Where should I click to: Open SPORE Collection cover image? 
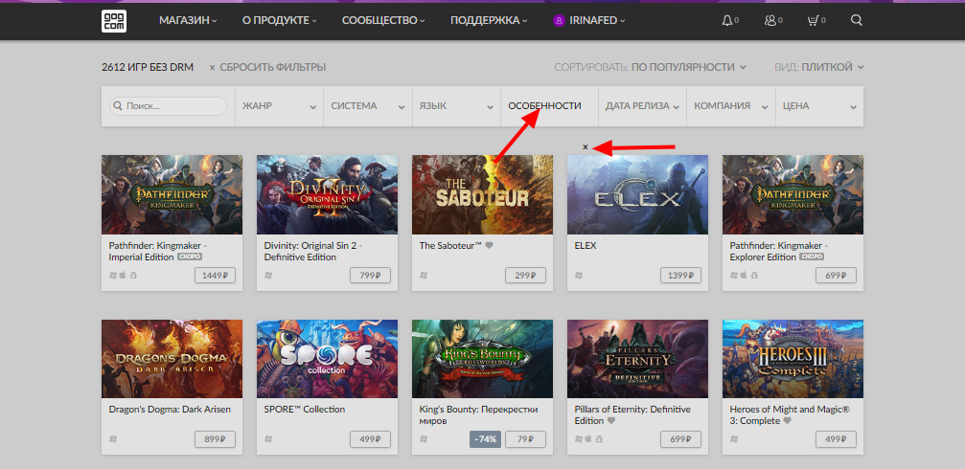click(327, 359)
